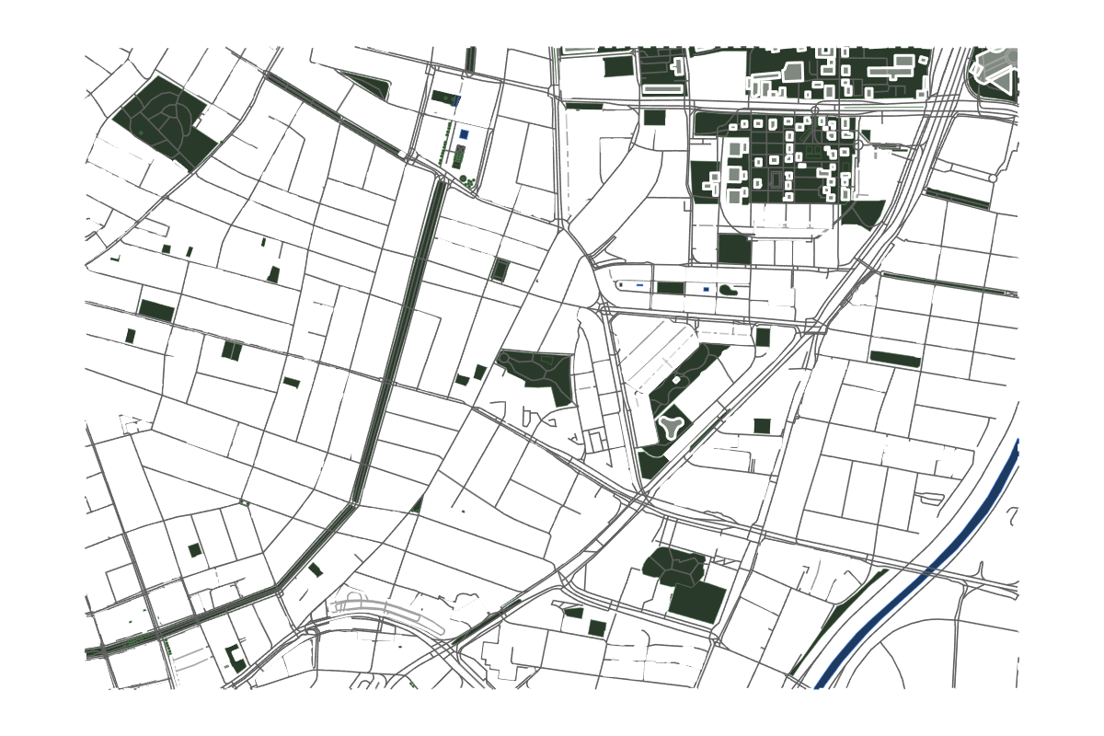Select the small blue square near the tree rows
The width and height of the screenshot is (1104, 736).
click(x=464, y=134)
